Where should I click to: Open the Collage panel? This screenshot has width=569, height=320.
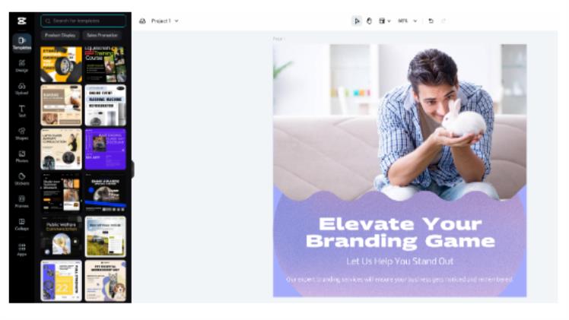pyautogui.click(x=22, y=224)
